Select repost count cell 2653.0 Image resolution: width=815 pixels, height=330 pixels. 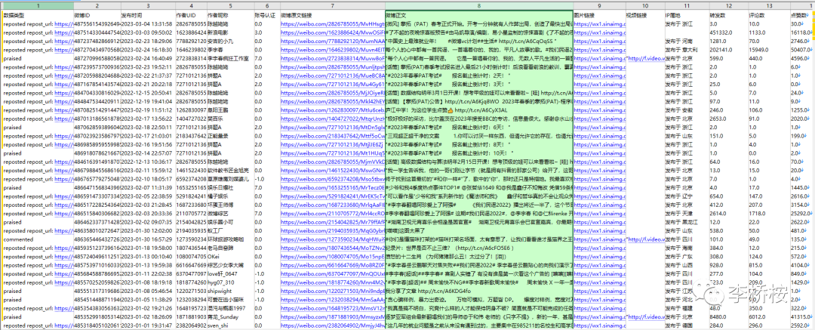[x=729, y=119]
